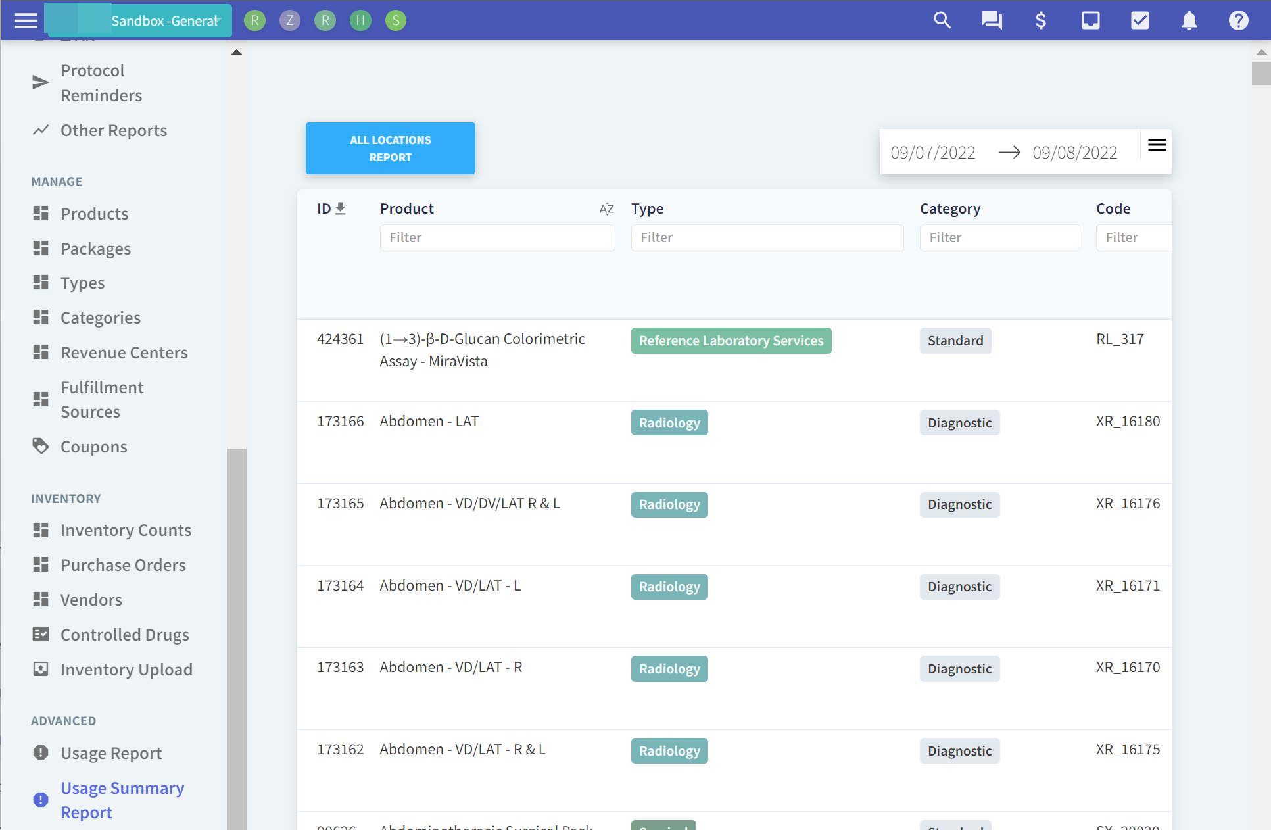Click the Usage Report alert icon
This screenshot has width=1271, height=830.
(41, 752)
